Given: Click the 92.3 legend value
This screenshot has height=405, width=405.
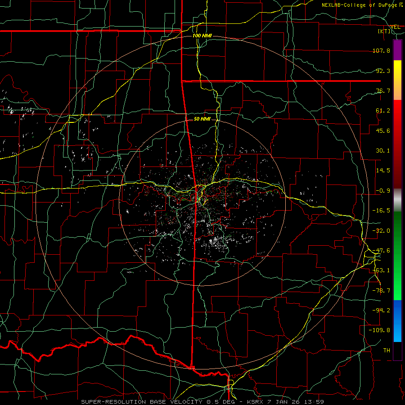Looking at the screenshot, I should [383, 71].
